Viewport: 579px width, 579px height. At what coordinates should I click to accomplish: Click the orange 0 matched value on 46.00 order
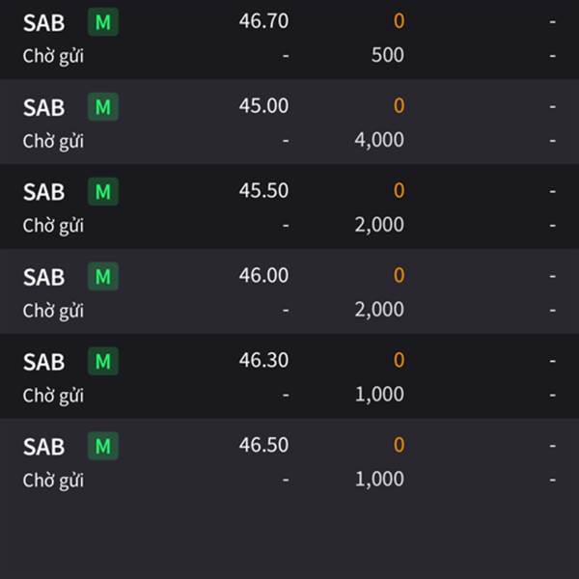399,275
